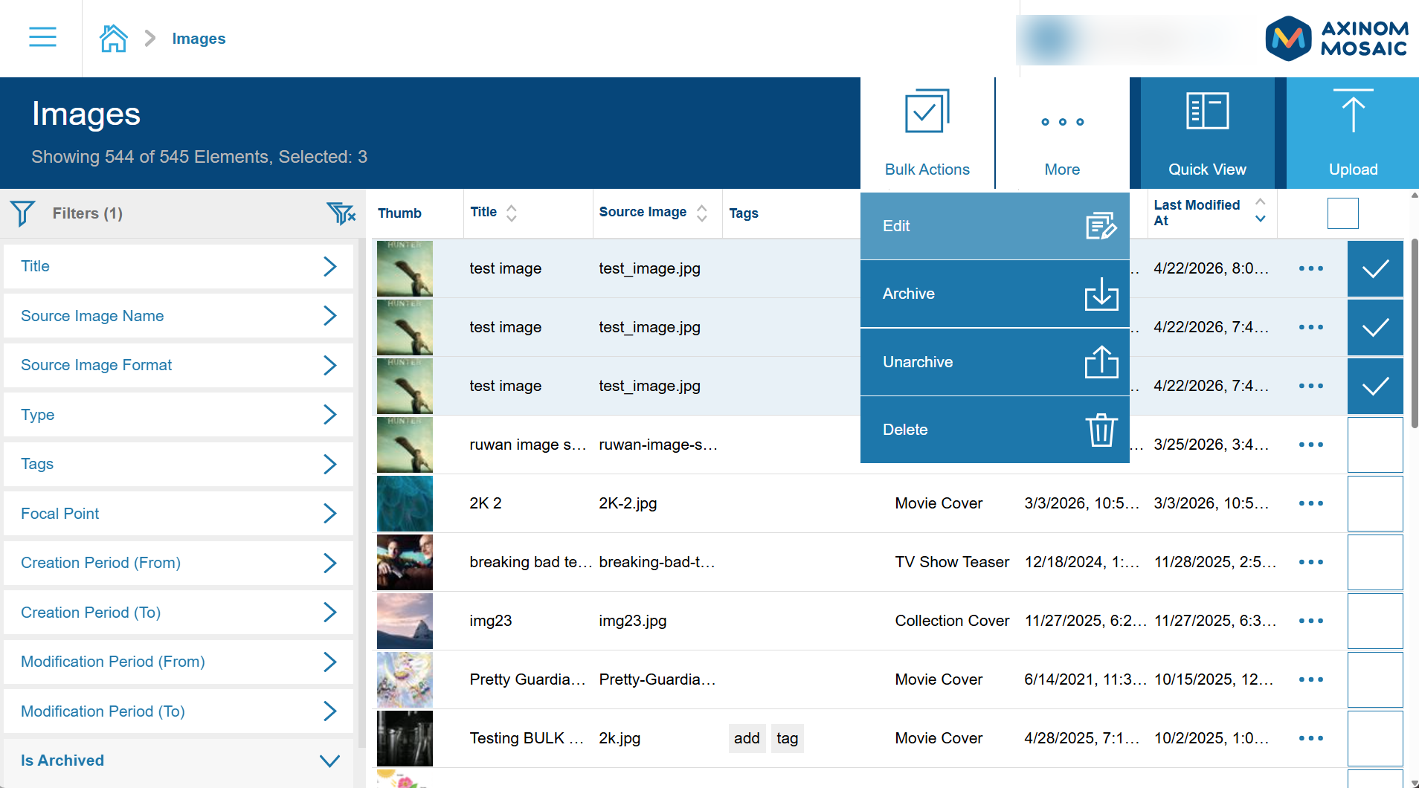Select the 2K 2 row checkbox
The image size is (1419, 788).
(1375, 503)
